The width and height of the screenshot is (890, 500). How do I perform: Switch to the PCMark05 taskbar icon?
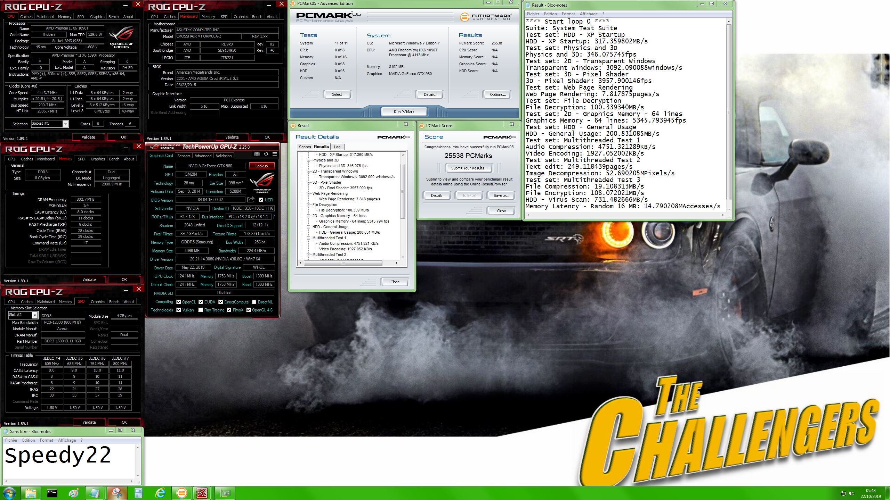tap(181, 493)
